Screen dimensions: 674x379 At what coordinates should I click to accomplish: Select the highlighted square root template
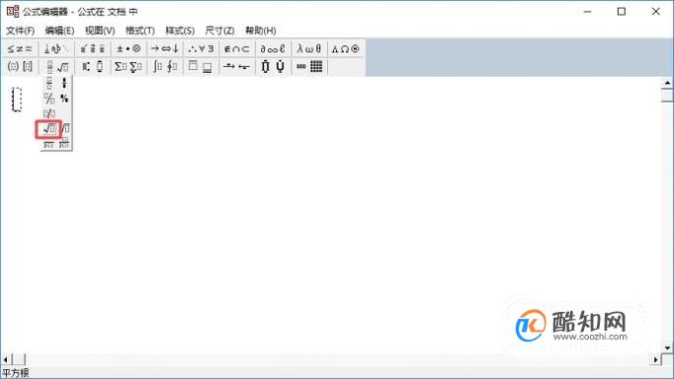48,128
